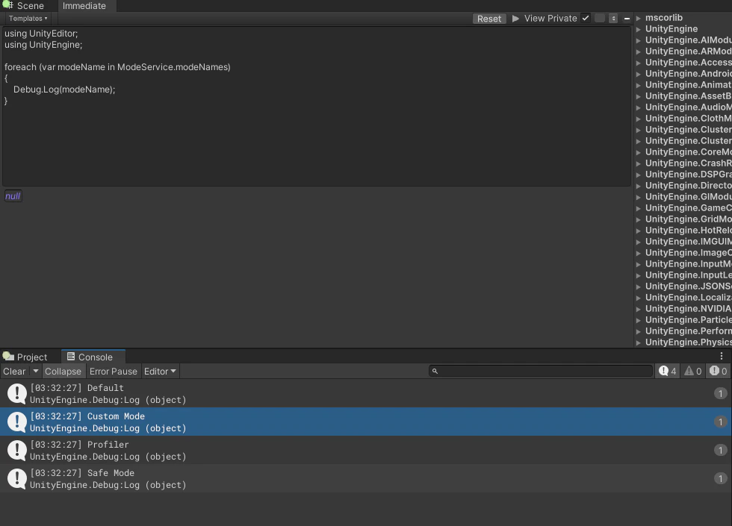Image resolution: width=732 pixels, height=526 pixels.
Task: Select UnityEngine.GridMo... in assembly list
Action: click(x=689, y=219)
